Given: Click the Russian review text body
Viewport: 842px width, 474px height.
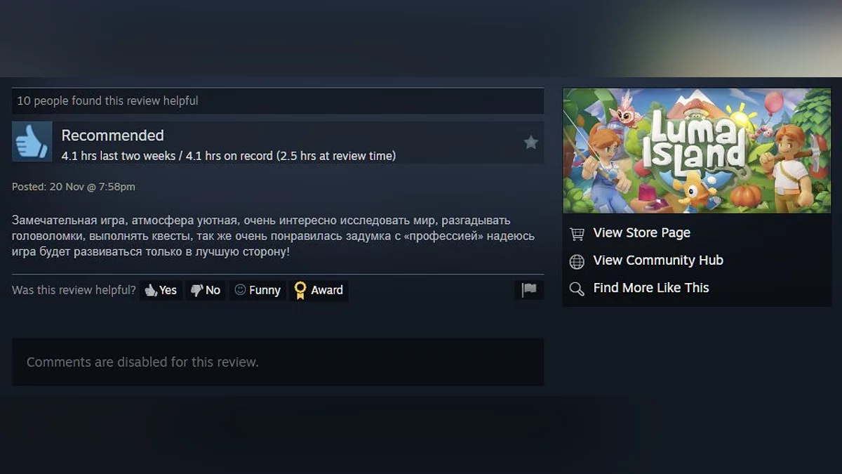Looking at the screenshot, I should [x=273, y=236].
